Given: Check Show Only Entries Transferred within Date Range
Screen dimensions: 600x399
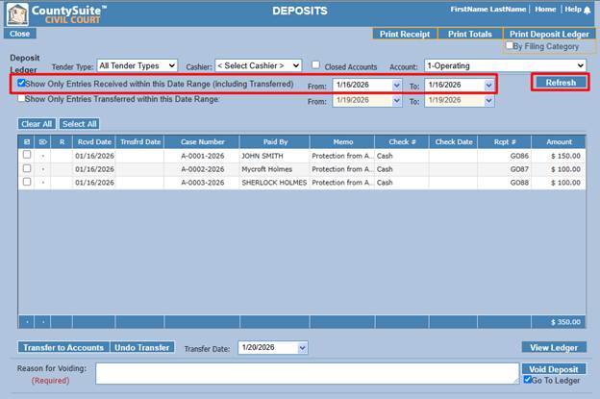Looking at the screenshot, I should [x=21, y=98].
